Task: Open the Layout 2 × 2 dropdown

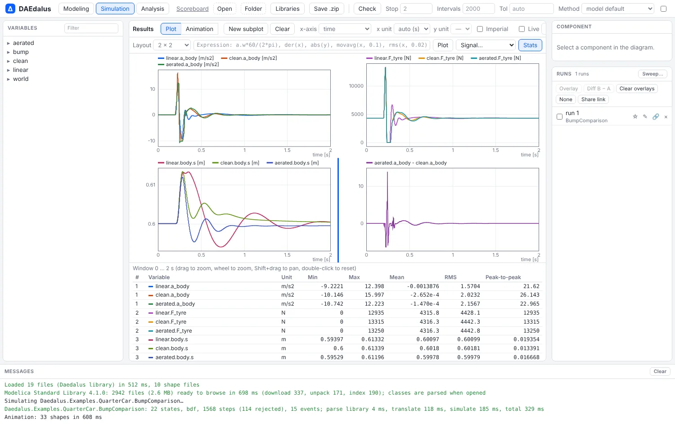Action: (x=172, y=45)
